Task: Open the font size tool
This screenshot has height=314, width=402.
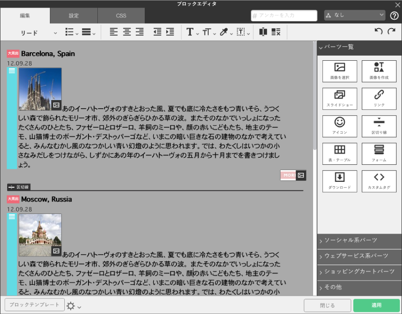Action: pos(209,32)
